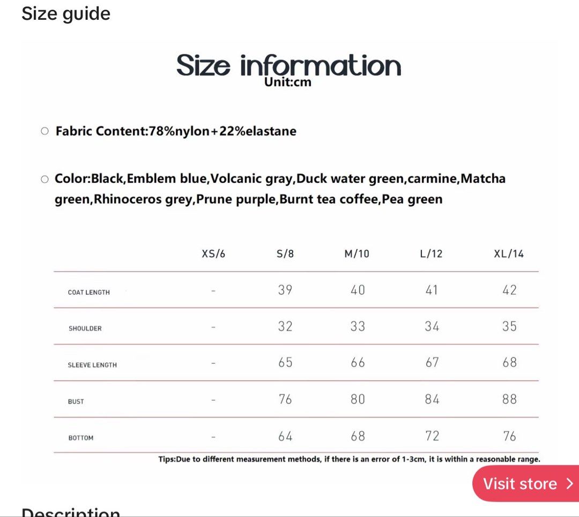Viewport: 579px width, 517px height.
Task: Tap the Description section heading
Action: [71, 512]
